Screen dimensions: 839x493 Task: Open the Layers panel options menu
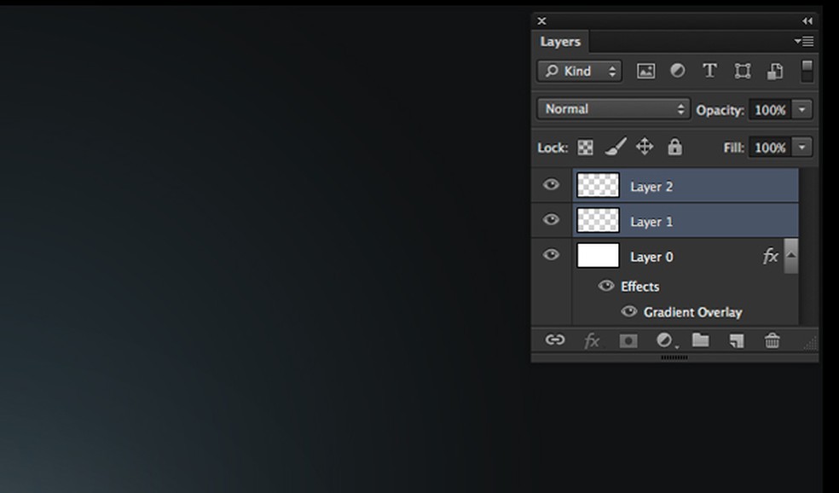pyautogui.click(x=804, y=41)
